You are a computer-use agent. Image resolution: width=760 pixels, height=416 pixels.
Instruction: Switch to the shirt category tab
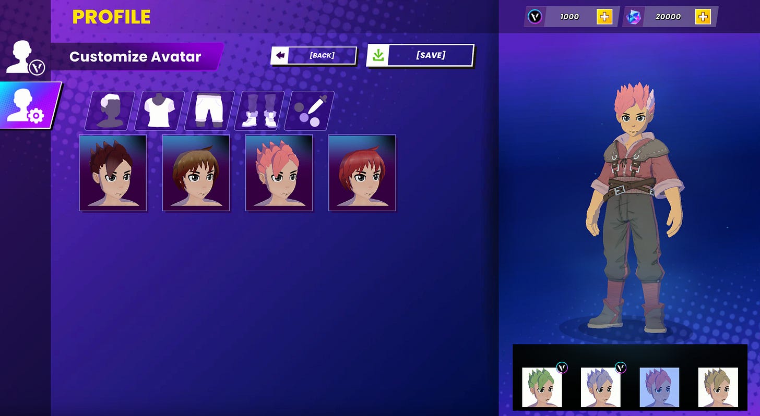tap(160, 111)
